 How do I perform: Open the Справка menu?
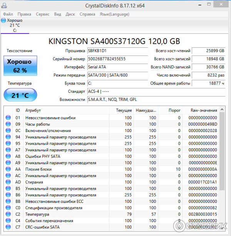[x=87, y=14]
